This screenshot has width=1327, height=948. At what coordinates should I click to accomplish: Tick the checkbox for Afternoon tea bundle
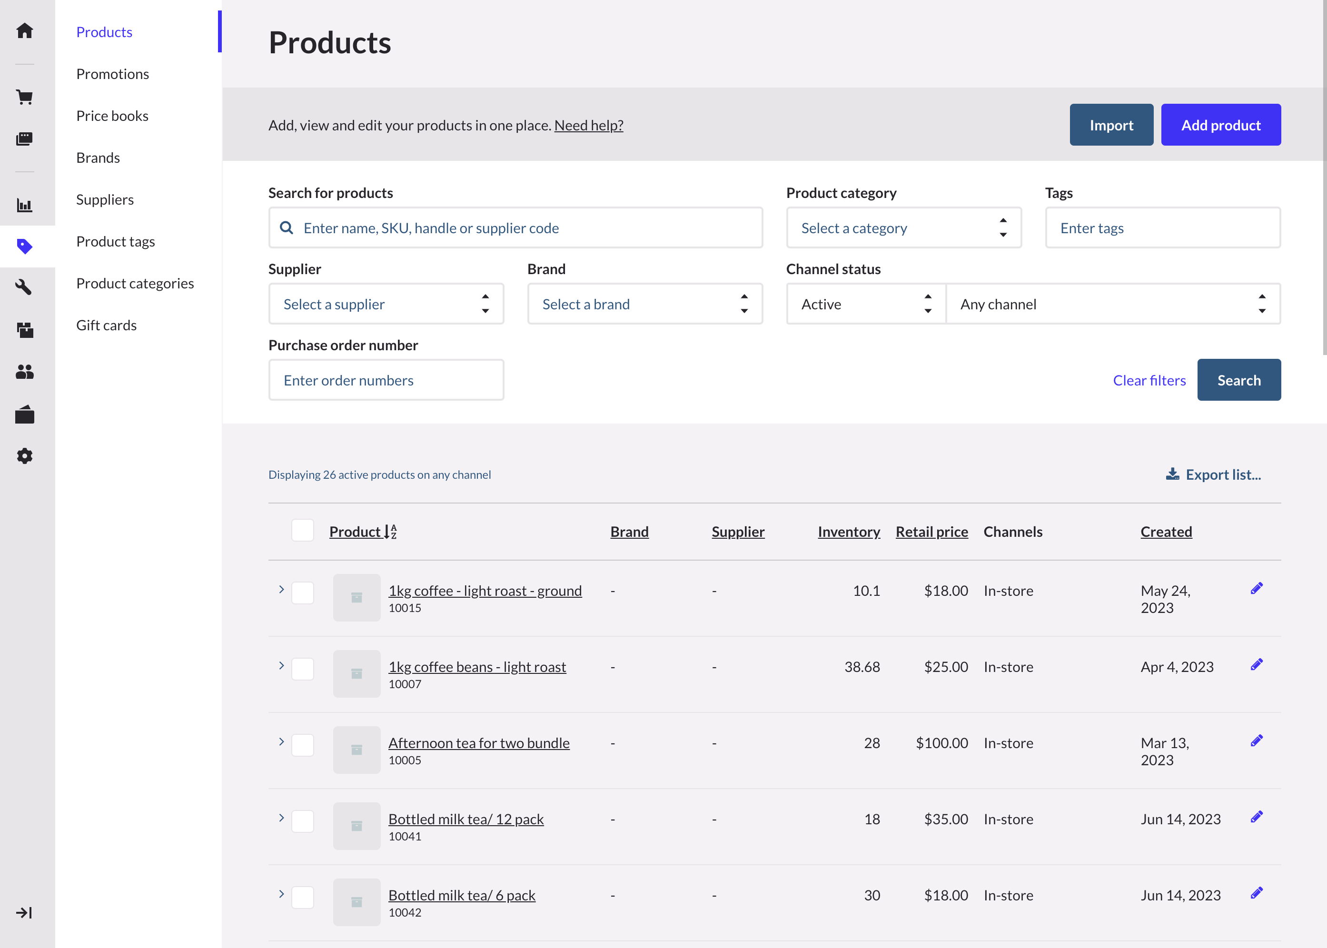coord(302,745)
